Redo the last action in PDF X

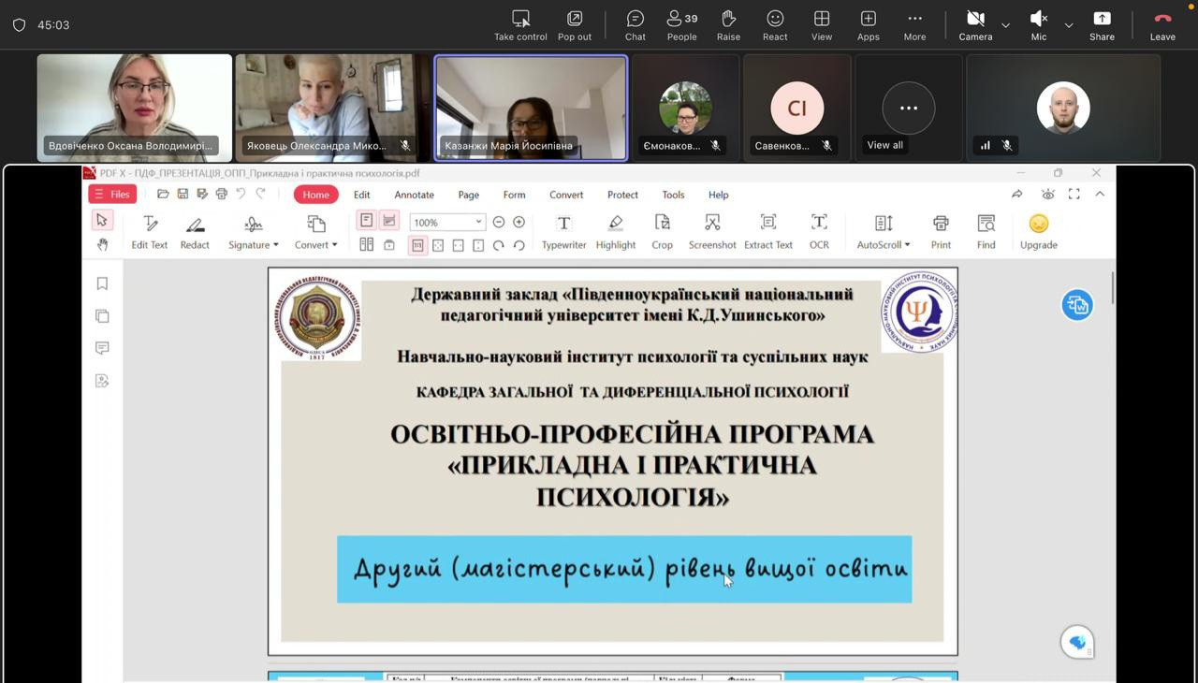click(x=260, y=194)
